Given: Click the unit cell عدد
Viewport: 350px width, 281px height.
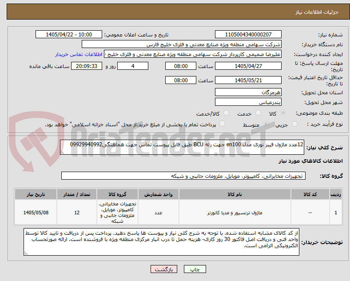Looking at the screenshot, I should coord(158,213).
